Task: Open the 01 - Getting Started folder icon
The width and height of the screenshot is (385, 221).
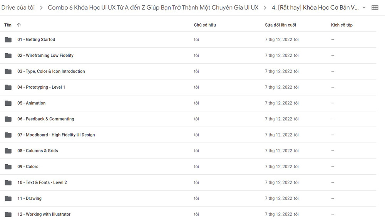Action: click(x=8, y=40)
